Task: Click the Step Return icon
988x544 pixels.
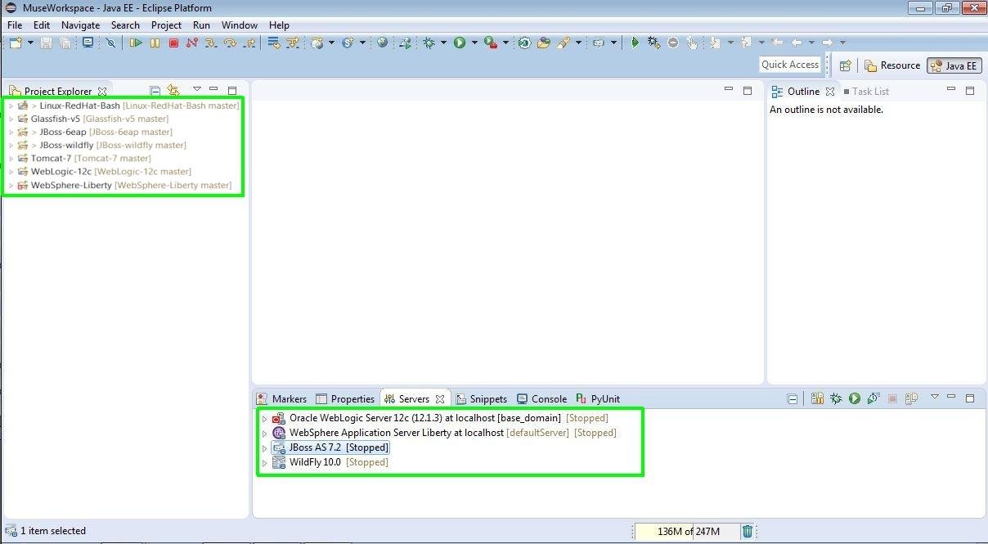Action: [249, 43]
